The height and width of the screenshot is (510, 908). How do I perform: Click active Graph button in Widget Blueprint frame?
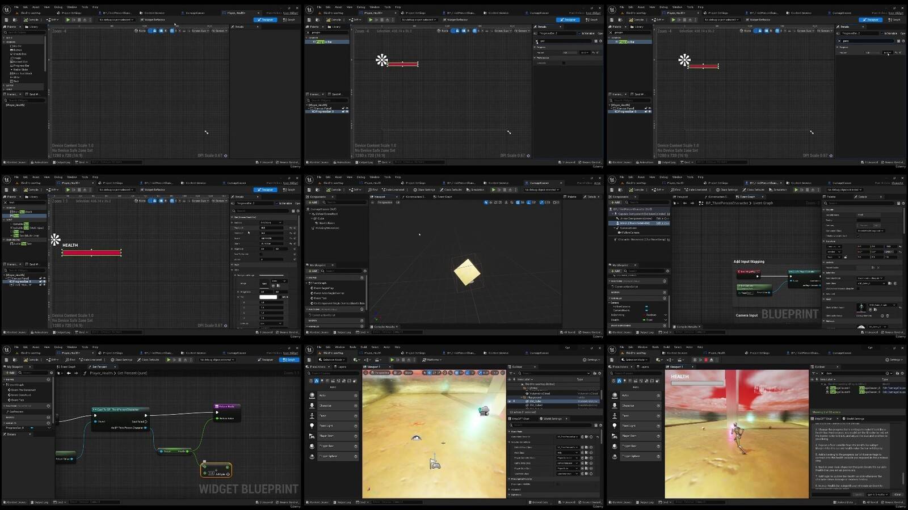click(x=289, y=360)
